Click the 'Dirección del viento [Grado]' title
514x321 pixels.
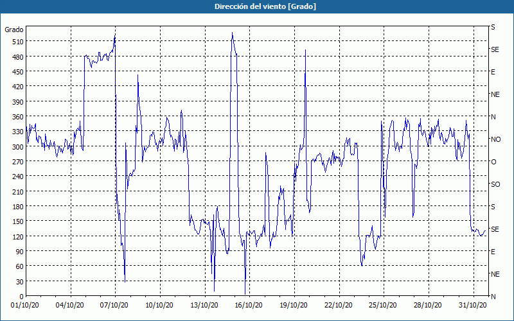click(265, 6)
